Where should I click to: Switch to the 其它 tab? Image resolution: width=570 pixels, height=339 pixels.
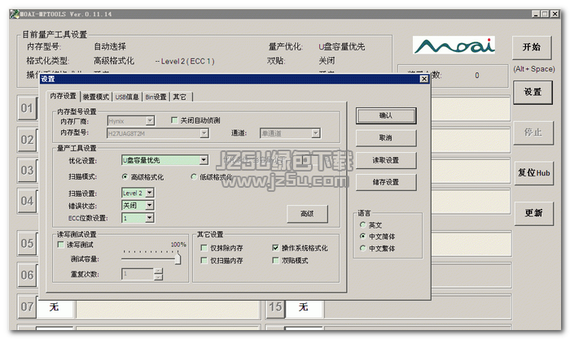(x=180, y=97)
